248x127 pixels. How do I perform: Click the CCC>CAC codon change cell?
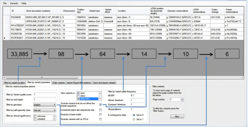pos(217,38)
